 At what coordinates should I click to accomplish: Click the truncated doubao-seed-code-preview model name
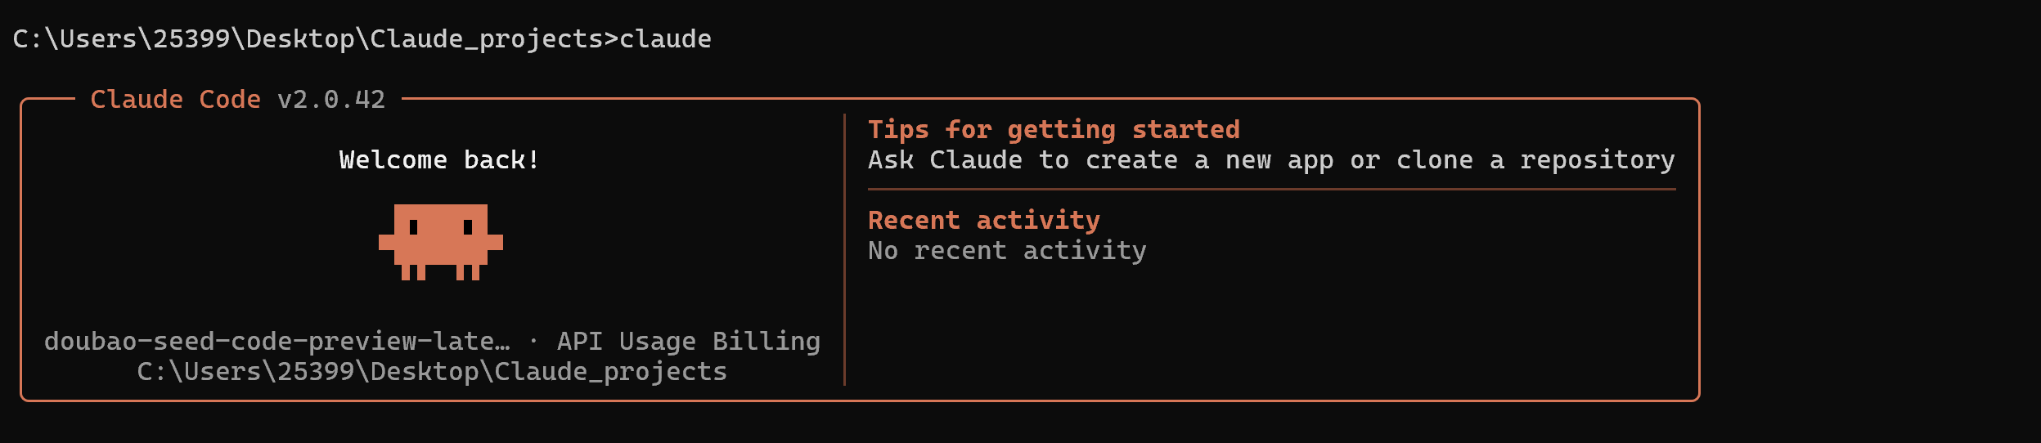pyautogui.click(x=276, y=342)
